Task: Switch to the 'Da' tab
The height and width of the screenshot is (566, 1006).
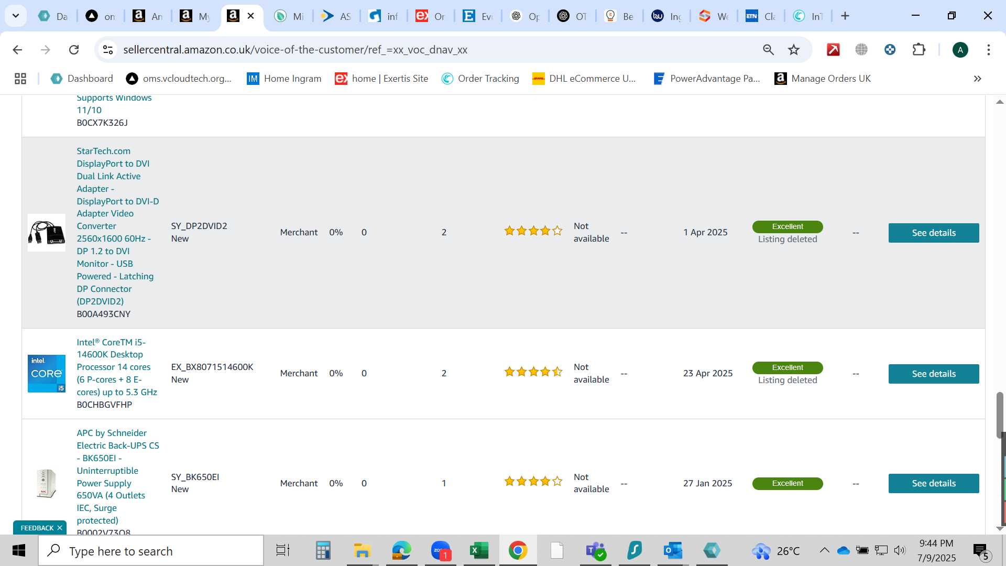Action: 53,16
